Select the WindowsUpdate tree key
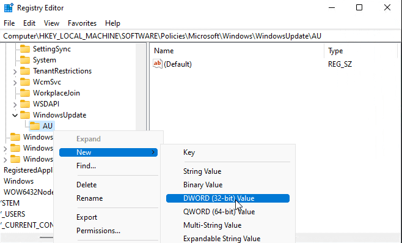 (x=59, y=115)
